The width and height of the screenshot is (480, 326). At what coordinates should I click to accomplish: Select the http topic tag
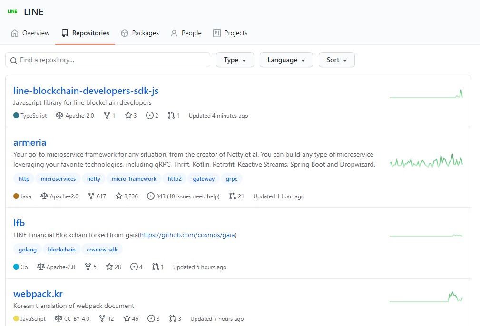coord(24,179)
